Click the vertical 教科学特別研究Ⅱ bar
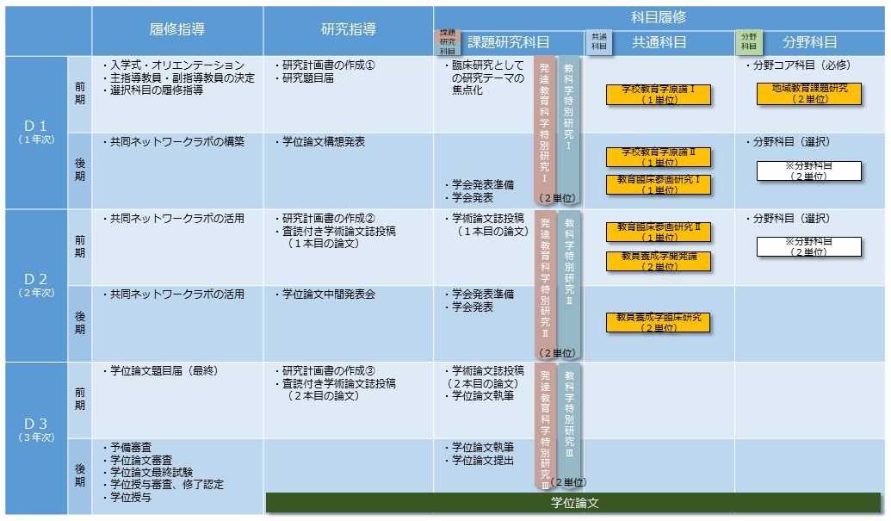This screenshot has height=521, width=891. 568,284
